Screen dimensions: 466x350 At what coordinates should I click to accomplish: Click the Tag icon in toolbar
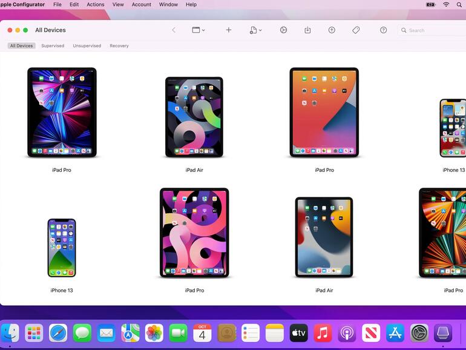pos(356,30)
